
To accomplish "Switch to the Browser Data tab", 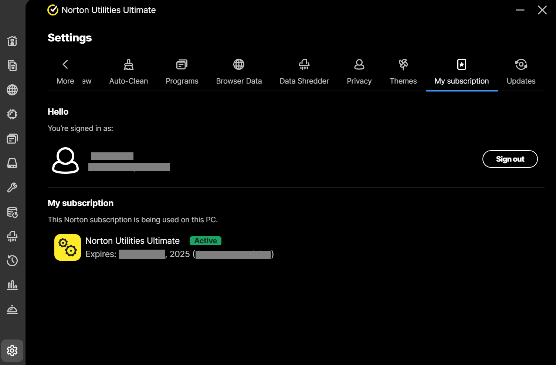I will tap(239, 72).
